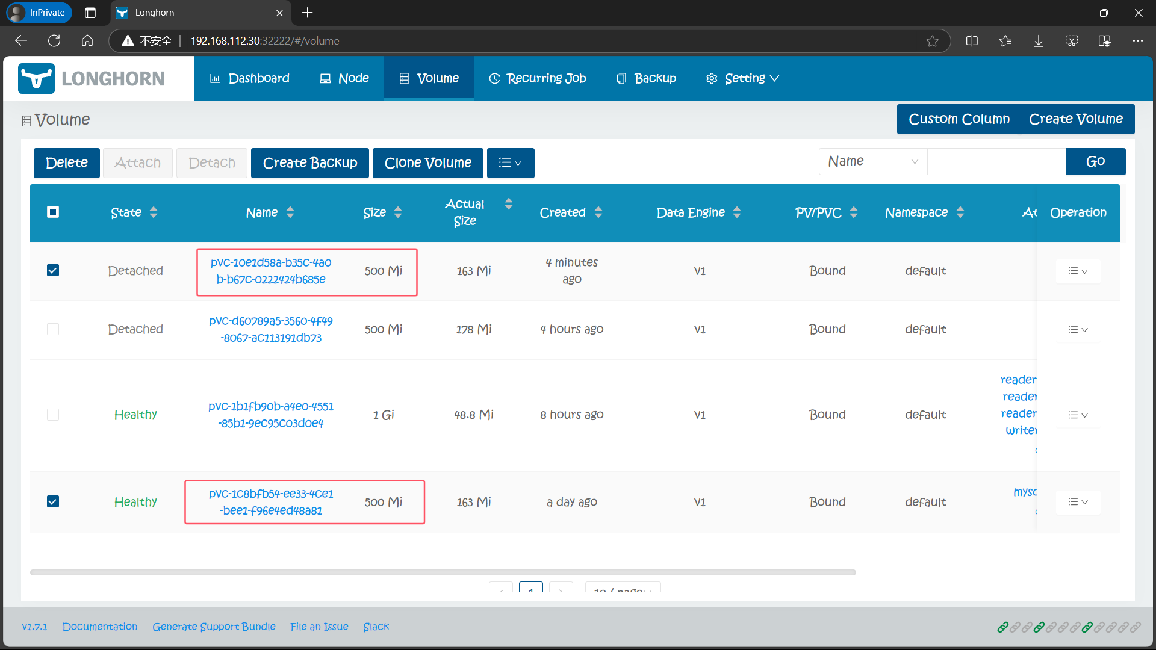Sort by Namespace column arrows
The width and height of the screenshot is (1156, 650).
960,212
